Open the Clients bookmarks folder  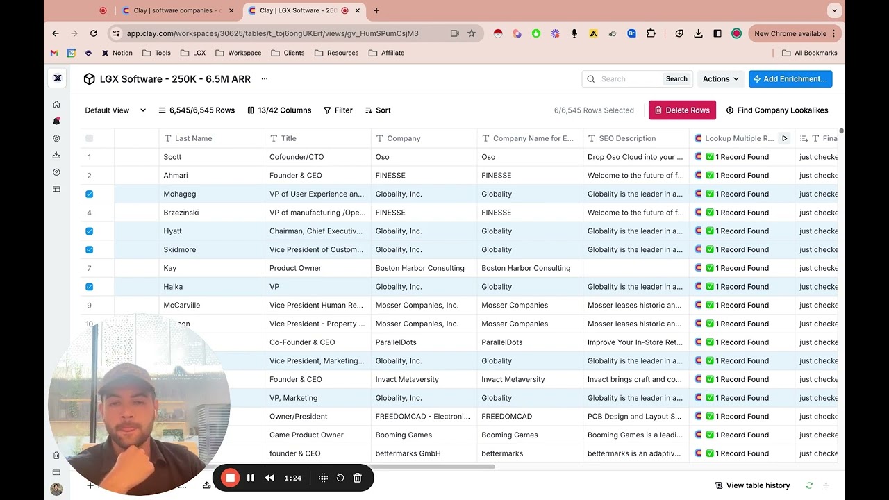[x=288, y=53]
